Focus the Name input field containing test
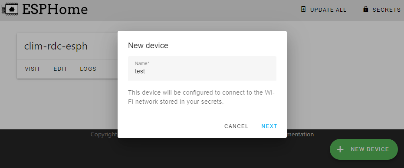The width and height of the screenshot is (404, 168). 202,68
